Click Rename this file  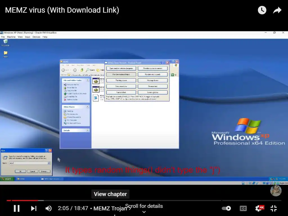click(71, 84)
